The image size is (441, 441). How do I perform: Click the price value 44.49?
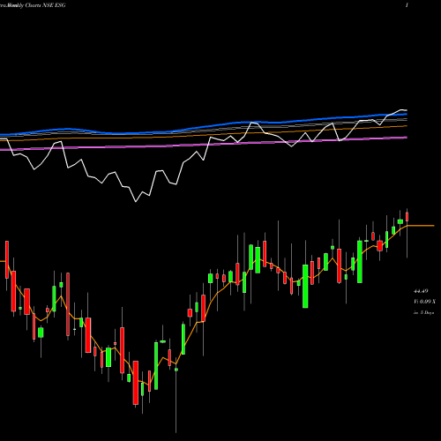point(421,291)
